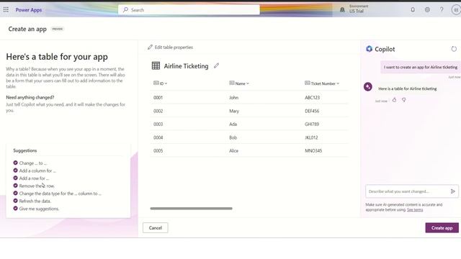
Task: Expand the Name column dropdown
Action: 248,83
